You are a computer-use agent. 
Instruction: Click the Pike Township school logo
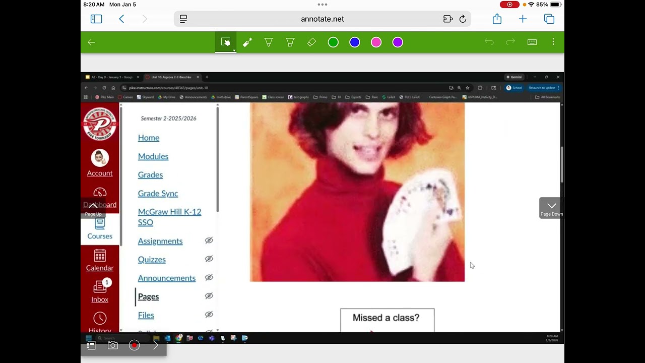(100, 123)
